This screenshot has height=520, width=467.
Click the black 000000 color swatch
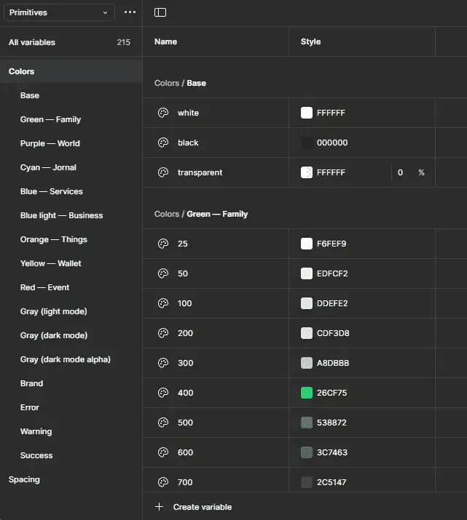point(307,143)
